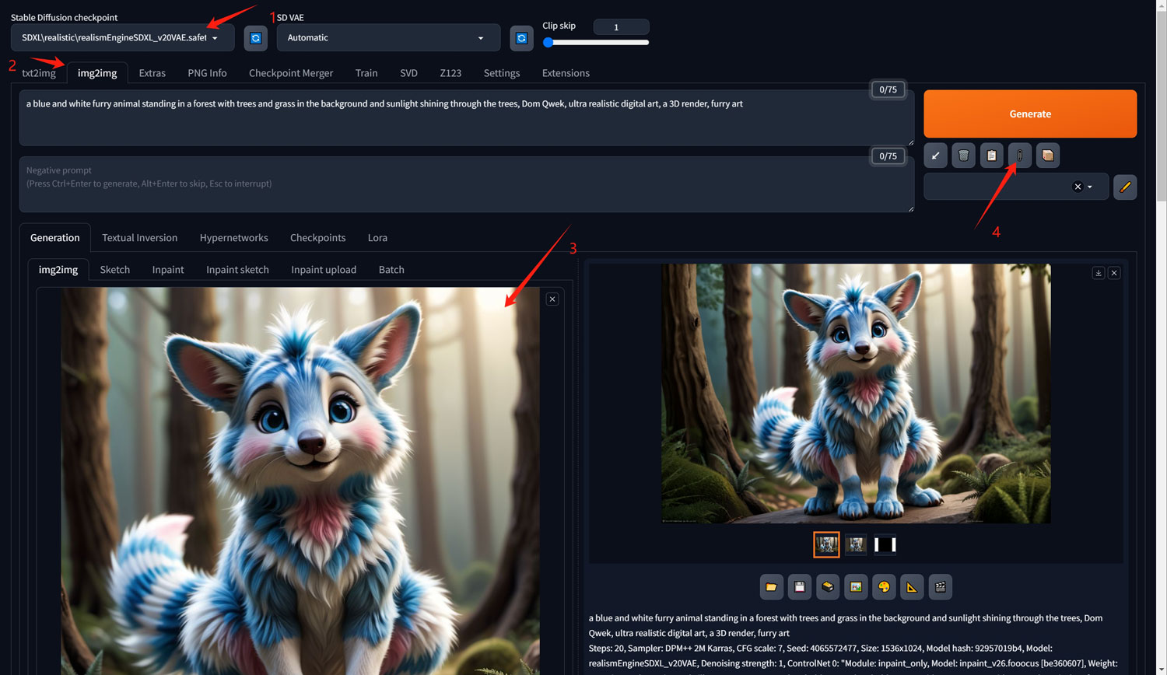The width and height of the screenshot is (1167, 675).
Task: Click the clipboard apply styles icon
Action: pyautogui.click(x=991, y=156)
